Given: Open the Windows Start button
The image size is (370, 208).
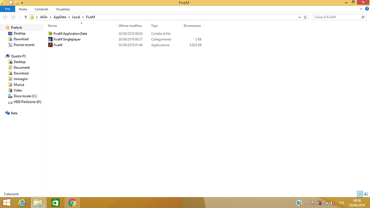Looking at the screenshot, I should click(x=6, y=203).
